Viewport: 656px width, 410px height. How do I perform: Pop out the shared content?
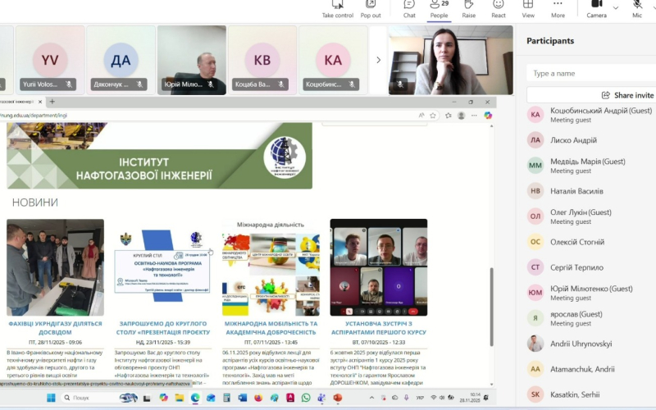(x=371, y=8)
